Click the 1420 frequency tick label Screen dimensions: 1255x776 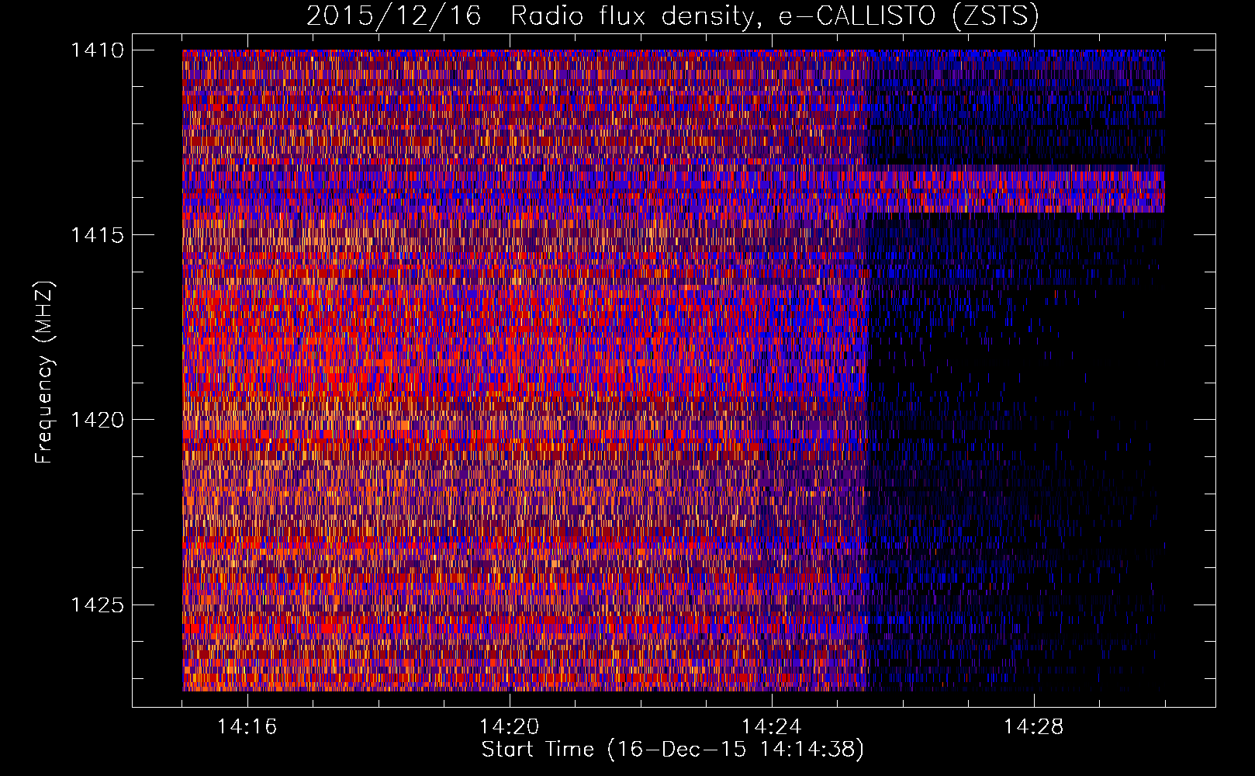point(97,420)
